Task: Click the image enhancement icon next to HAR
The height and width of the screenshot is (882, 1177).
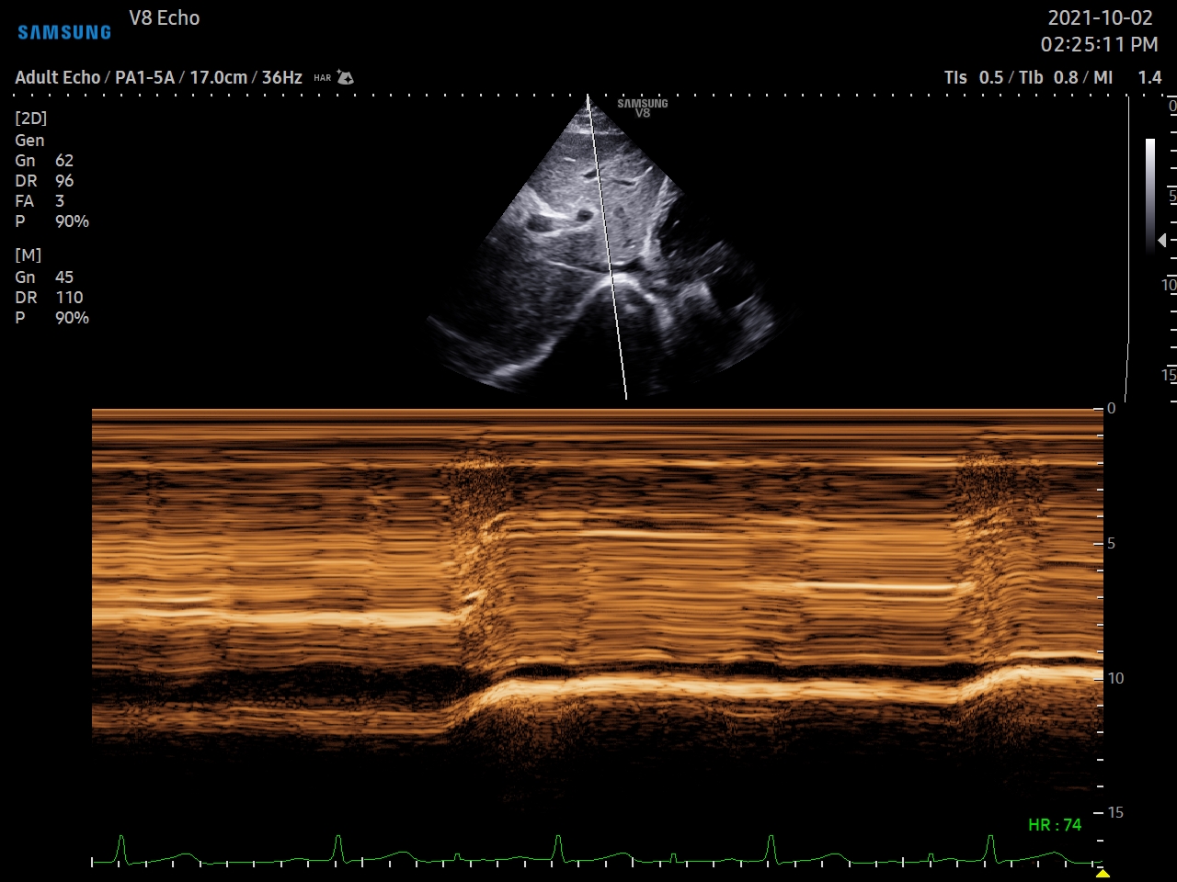Action: (x=346, y=78)
